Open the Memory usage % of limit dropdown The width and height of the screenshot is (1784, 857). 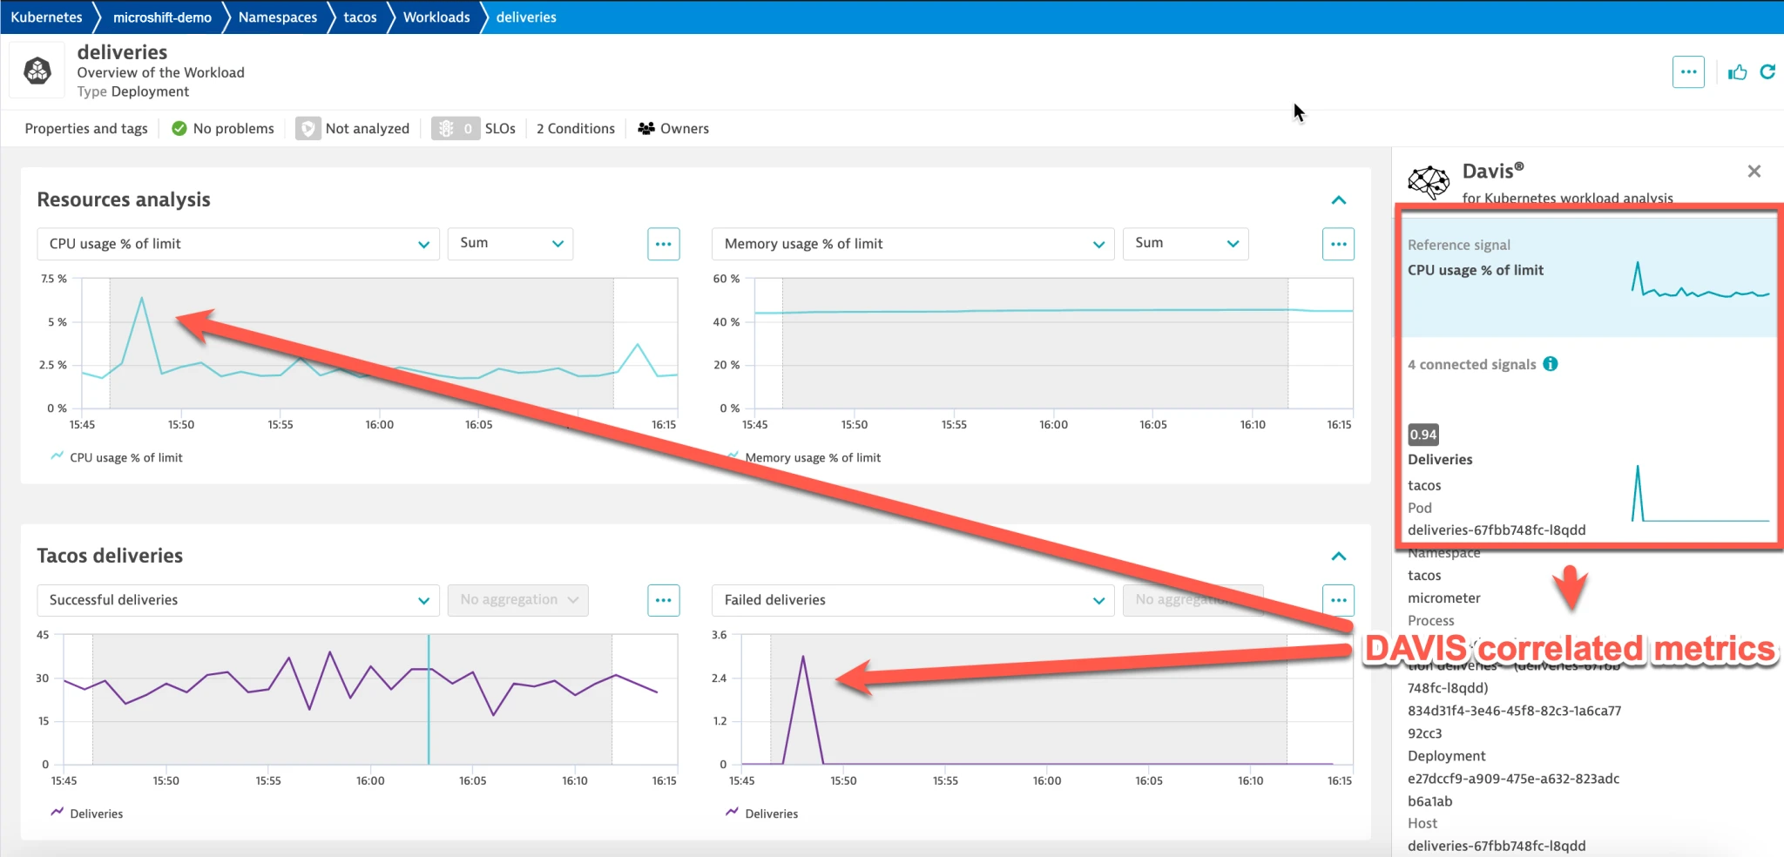[913, 244]
